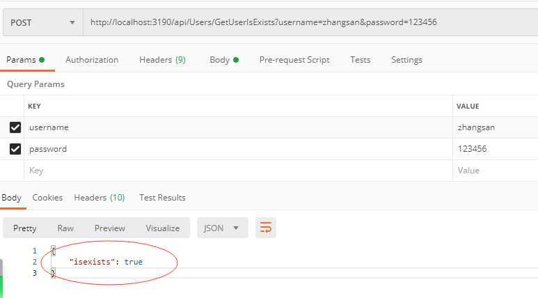538x298 pixels.
Task: Open the Settings tab
Action: click(406, 60)
